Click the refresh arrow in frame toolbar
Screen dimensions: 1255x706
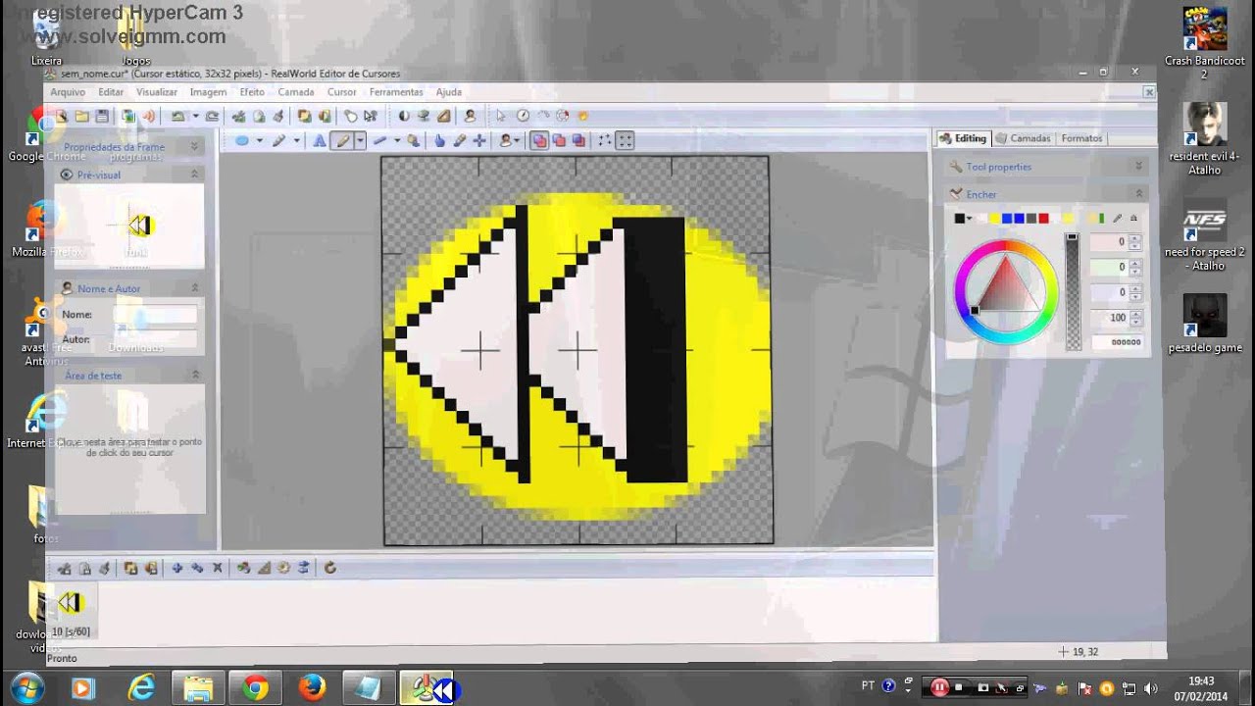[330, 568]
